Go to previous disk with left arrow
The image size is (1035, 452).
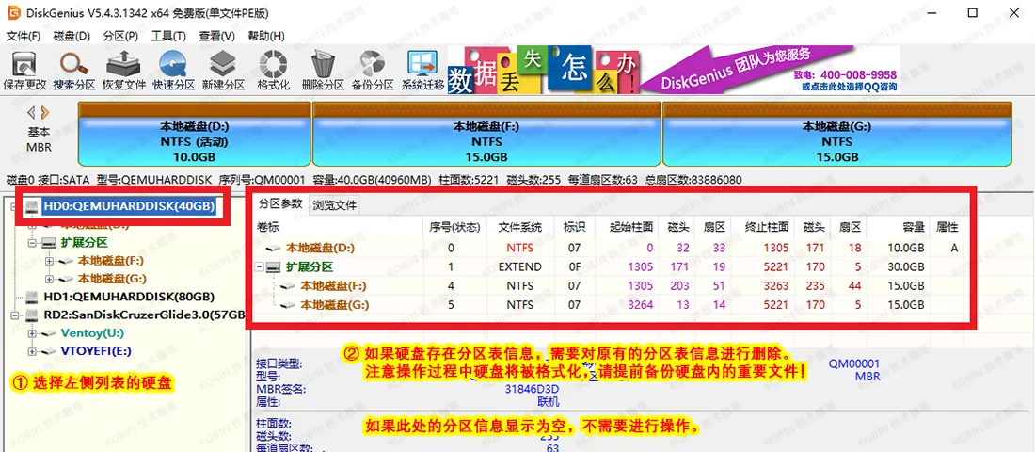pos(31,112)
